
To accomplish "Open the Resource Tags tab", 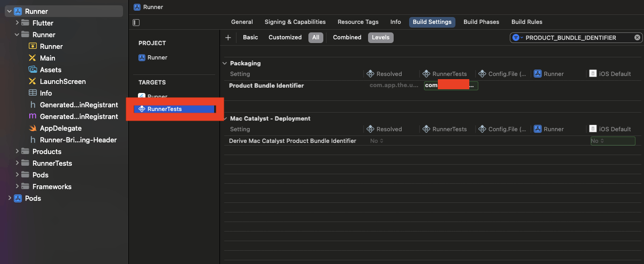I will 358,22.
